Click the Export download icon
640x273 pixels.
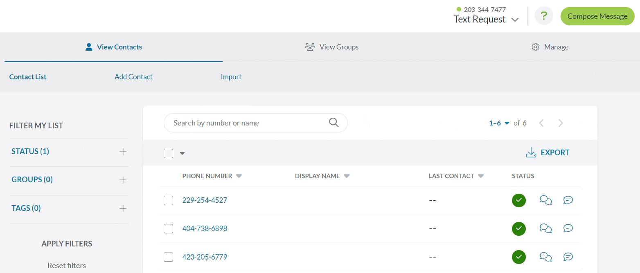point(531,152)
